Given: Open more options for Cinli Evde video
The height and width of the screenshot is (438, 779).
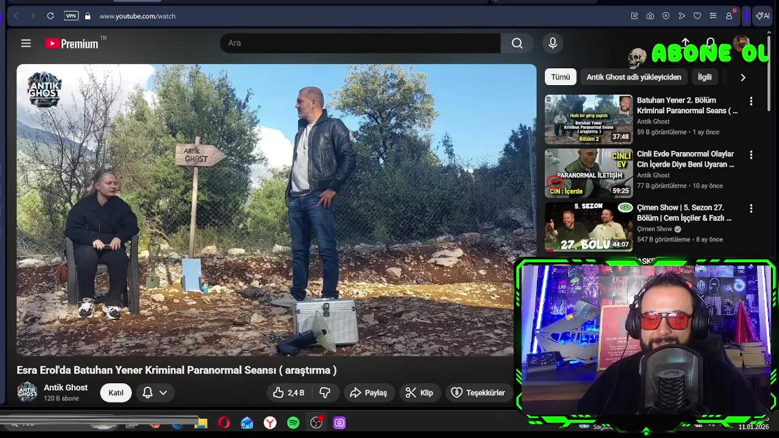Looking at the screenshot, I should 751,155.
